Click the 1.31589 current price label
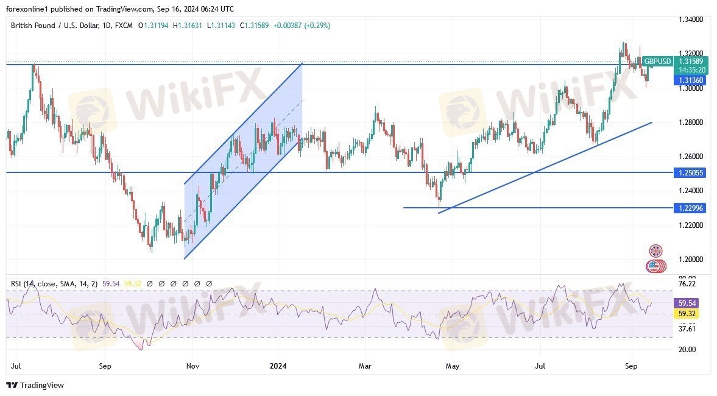Viewport: 717px width, 396px height. point(691,62)
